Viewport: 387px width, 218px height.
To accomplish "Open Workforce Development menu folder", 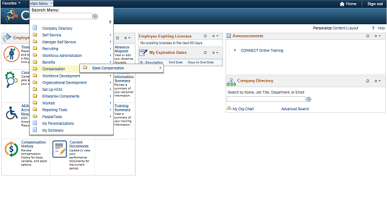I will (61, 76).
